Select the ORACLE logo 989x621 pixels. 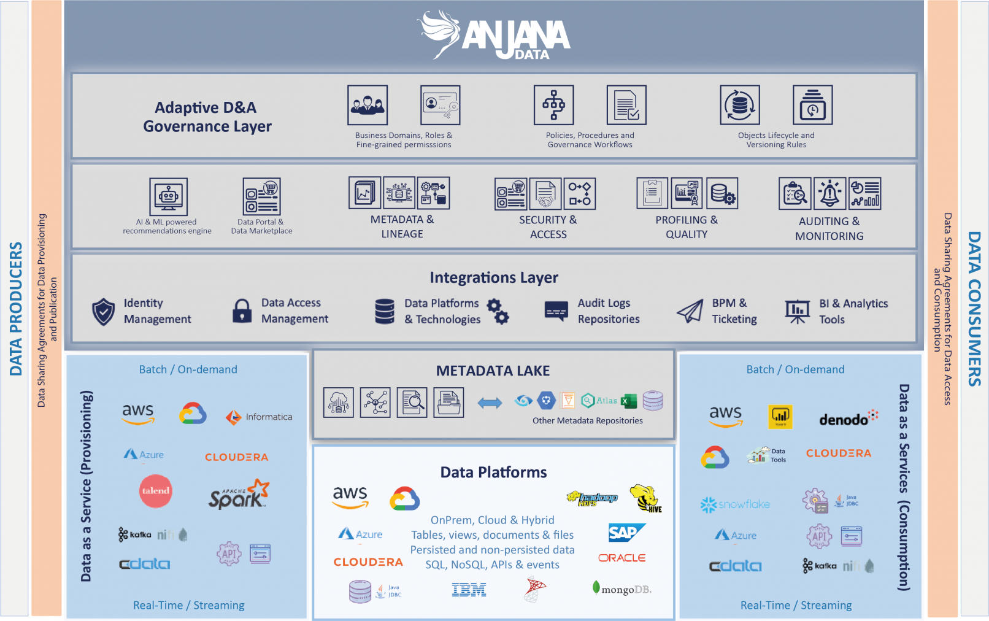coord(621,558)
